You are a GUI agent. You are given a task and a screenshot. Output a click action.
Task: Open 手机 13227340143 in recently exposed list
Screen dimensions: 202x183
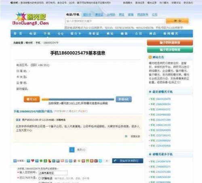click(x=160, y=135)
